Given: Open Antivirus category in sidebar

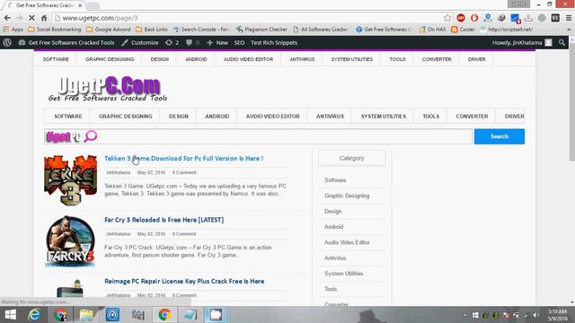Looking at the screenshot, I should pos(335,258).
